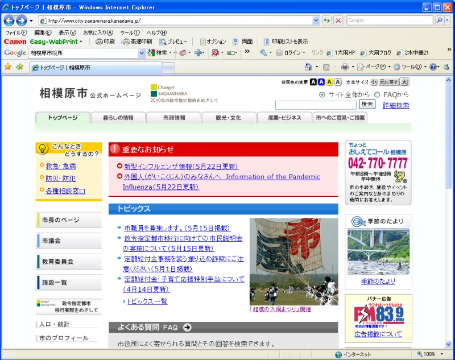Open Favorites Center star icon
Screen dimensions: 455x360
[x=8, y=67]
